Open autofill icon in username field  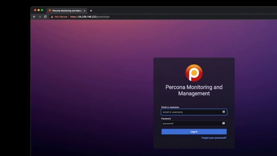pyautogui.click(x=223, y=112)
